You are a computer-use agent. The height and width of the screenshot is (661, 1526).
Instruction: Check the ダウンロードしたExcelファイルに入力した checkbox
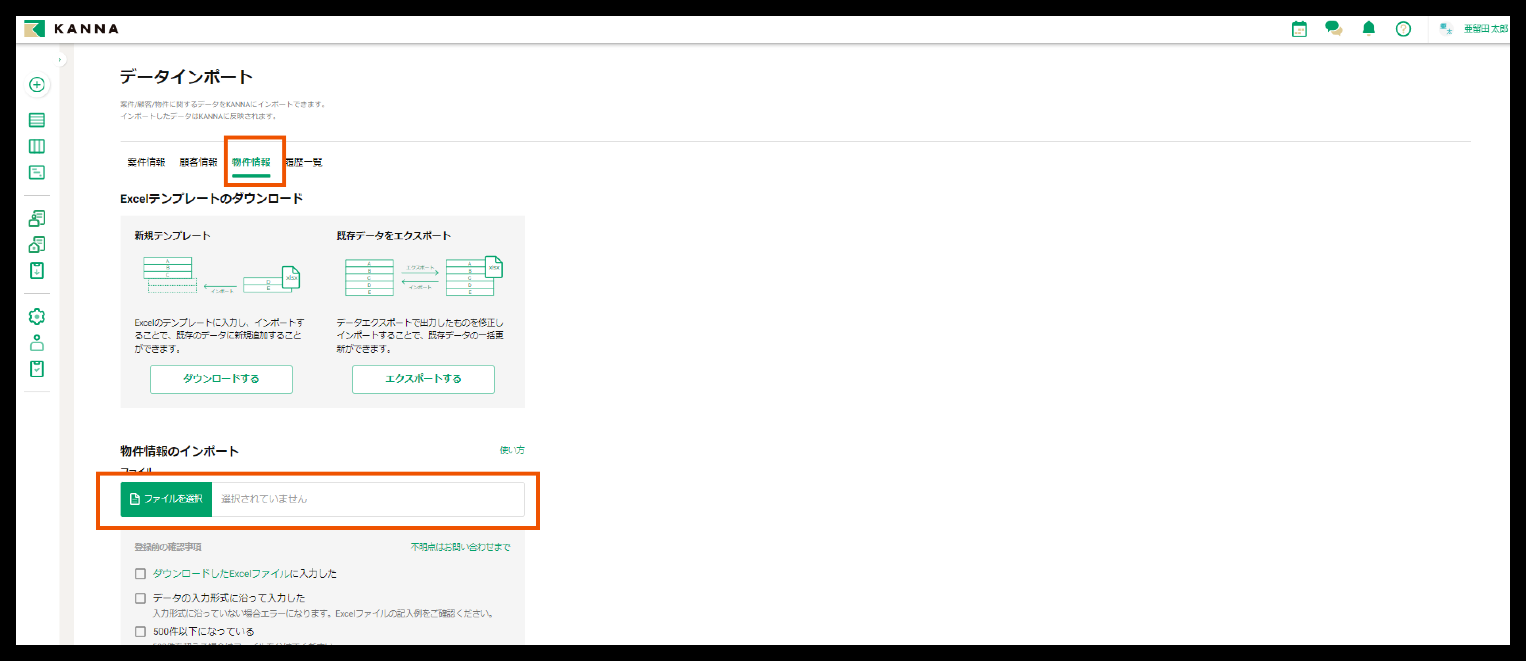[140, 573]
